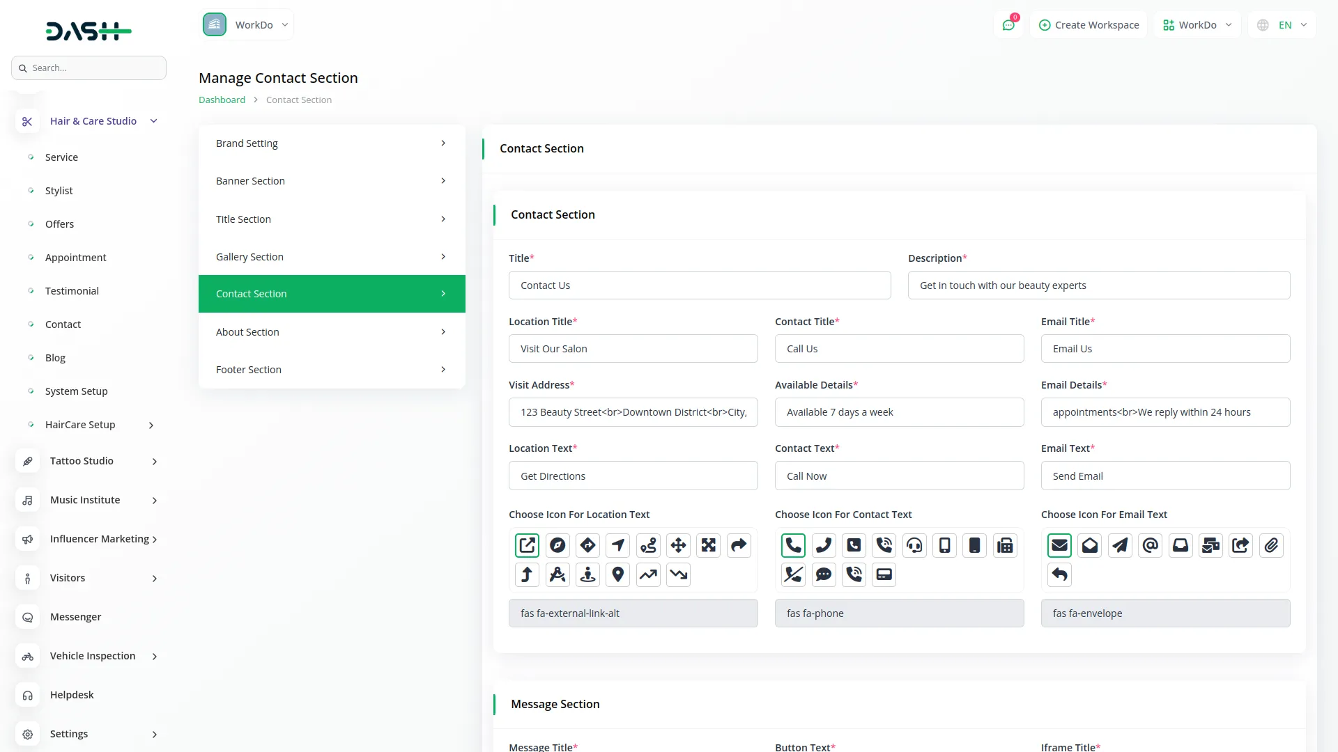
Task: Open the chat messages icon in header
Action: 1008,25
